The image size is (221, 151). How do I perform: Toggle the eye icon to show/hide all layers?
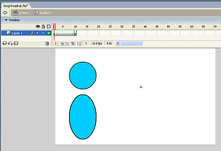[38, 26]
